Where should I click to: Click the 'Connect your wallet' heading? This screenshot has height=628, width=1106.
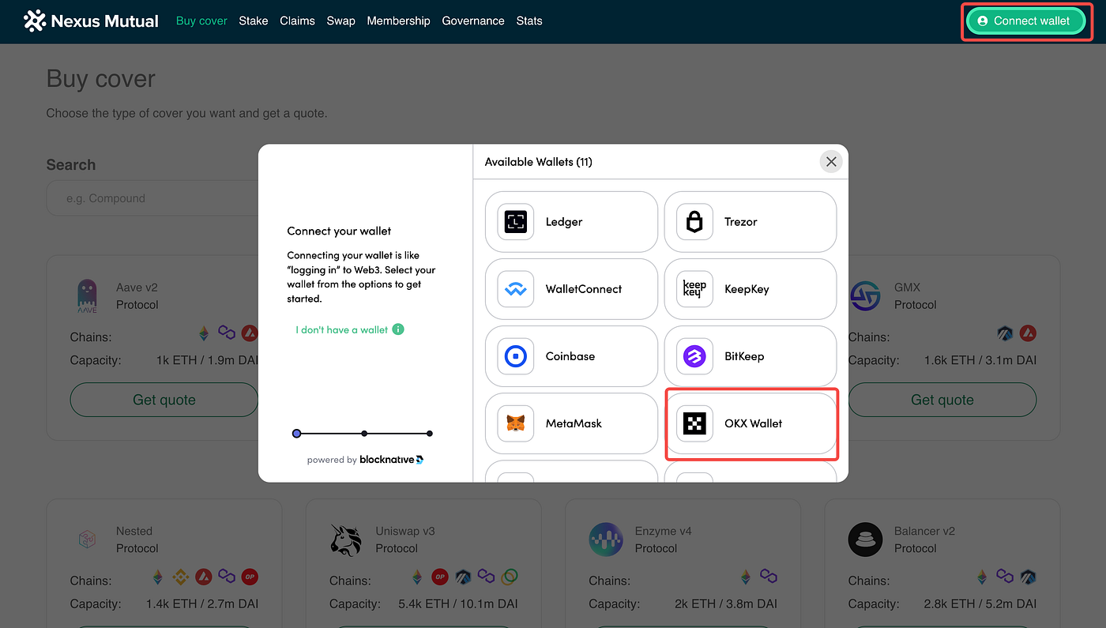tap(339, 231)
